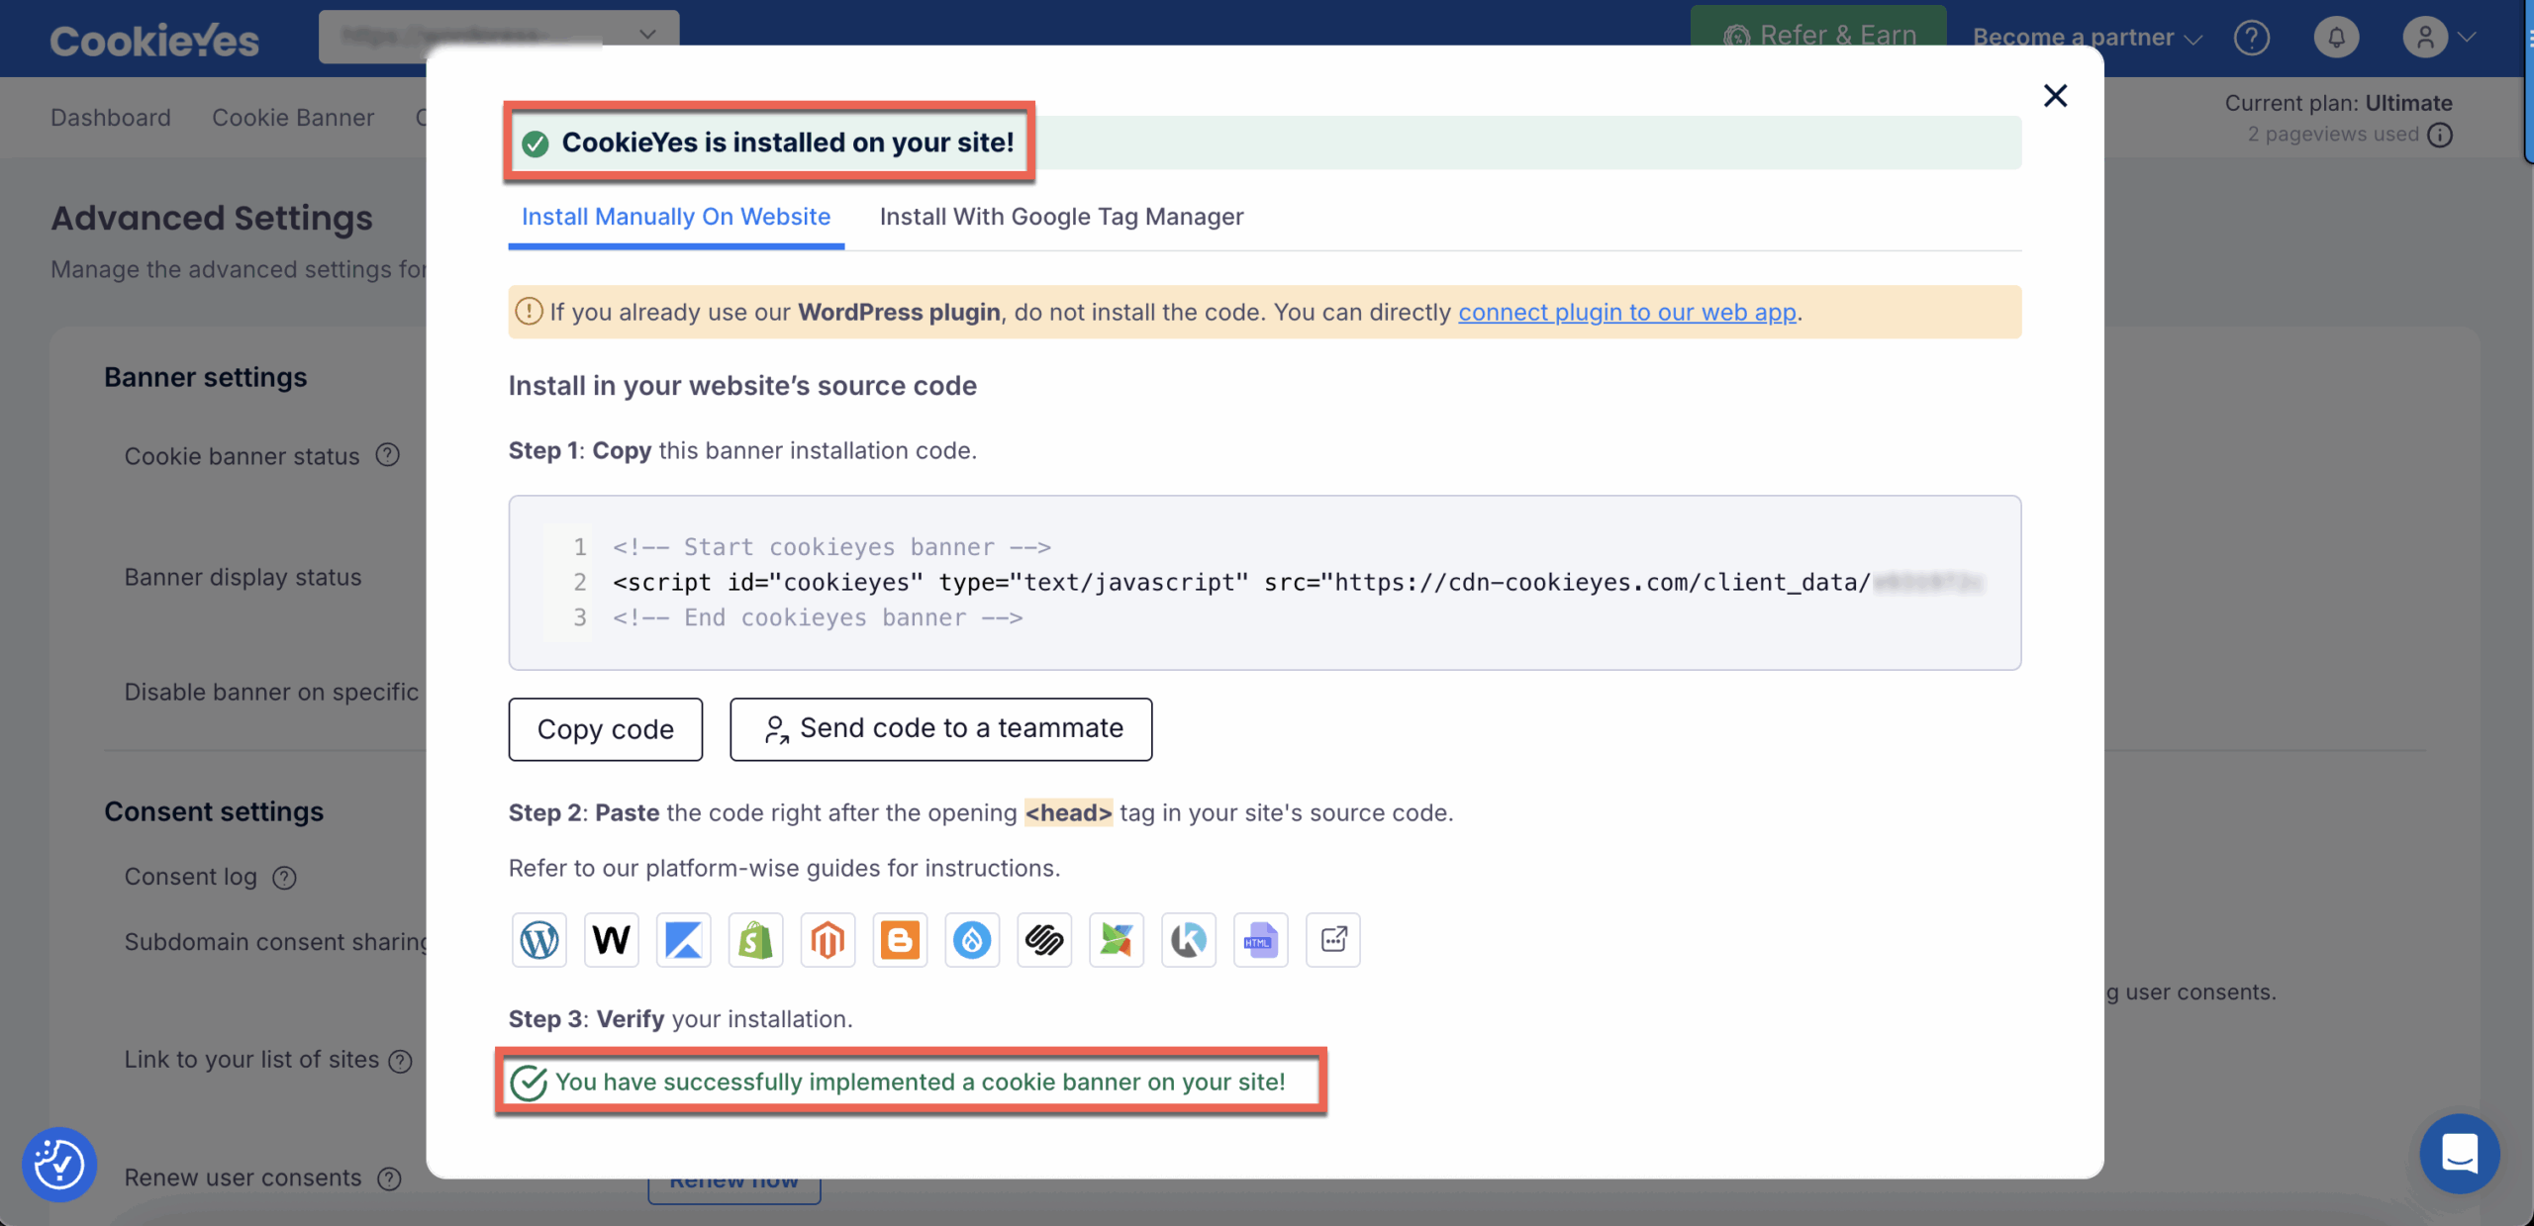The width and height of the screenshot is (2534, 1226).
Task: Expand the Become a partner menu
Action: (x=2087, y=38)
